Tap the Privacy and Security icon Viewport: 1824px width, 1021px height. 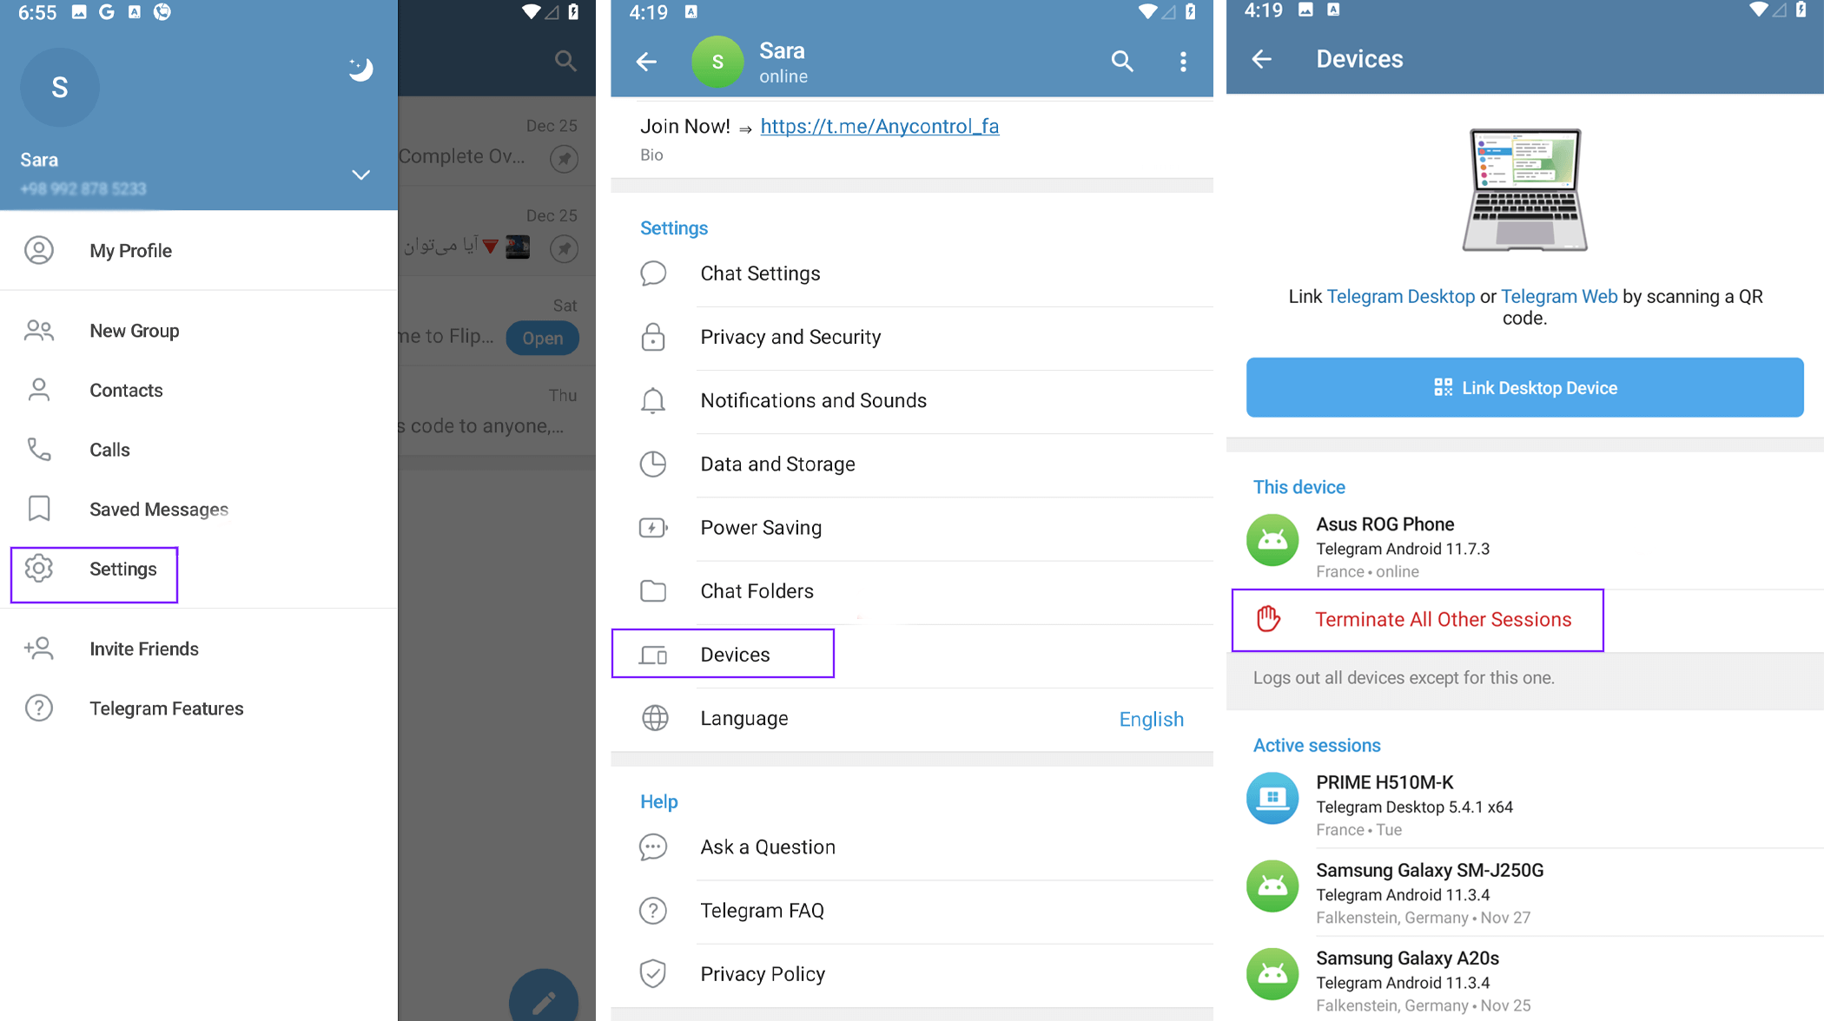coord(652,336)
